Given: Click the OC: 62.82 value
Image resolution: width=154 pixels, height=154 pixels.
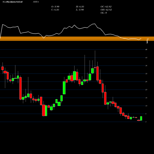Looking at the screenshot, I should (x=106, y=7).
